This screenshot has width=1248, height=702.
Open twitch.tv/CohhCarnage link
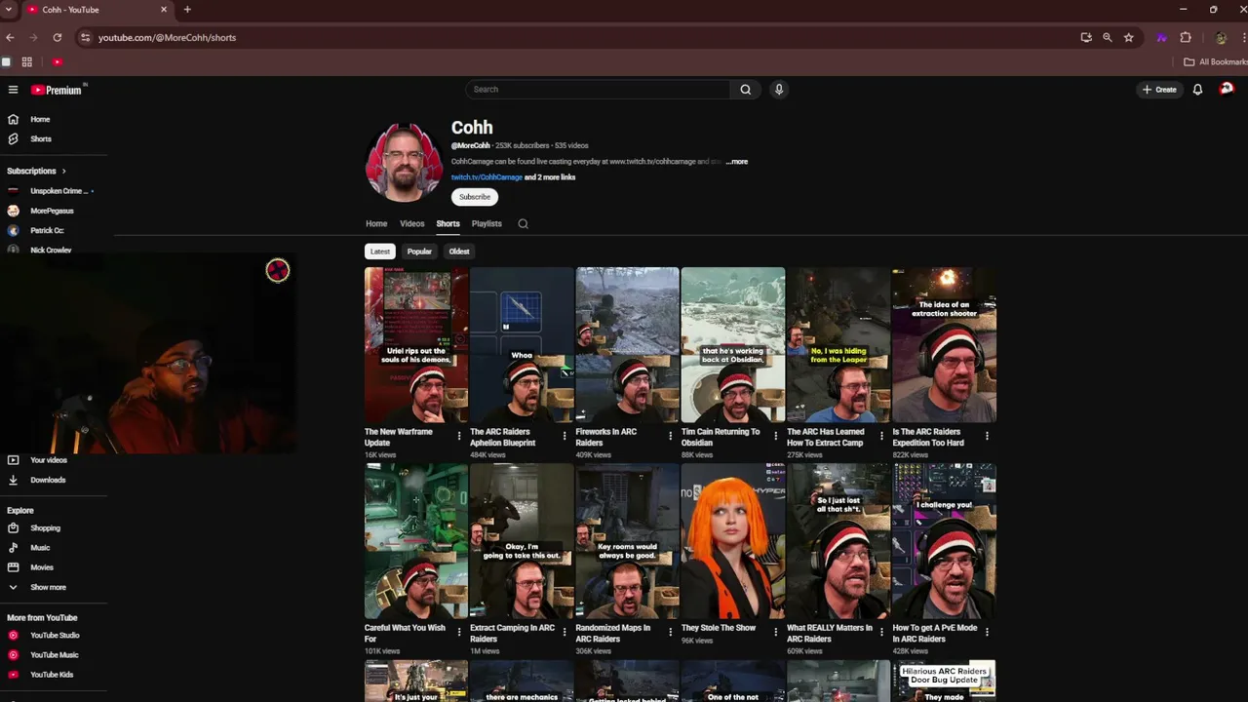[487, 177]
